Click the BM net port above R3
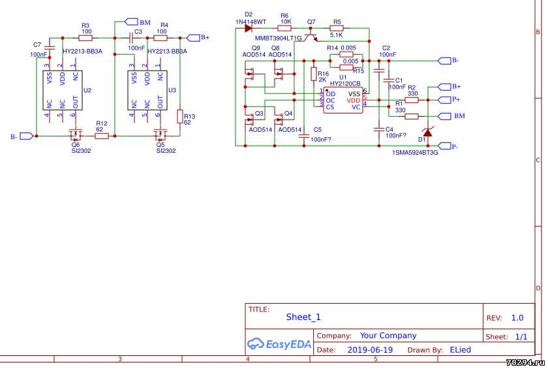 [x=131, y=22]
